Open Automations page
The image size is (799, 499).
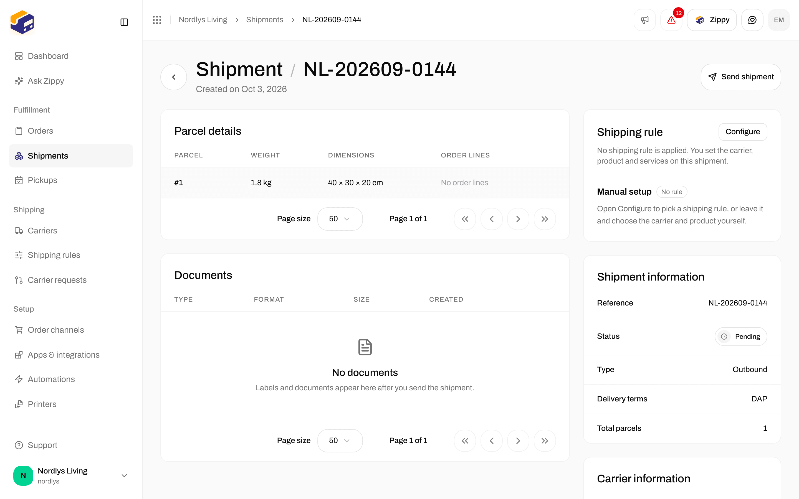click(x=71, y=379)
